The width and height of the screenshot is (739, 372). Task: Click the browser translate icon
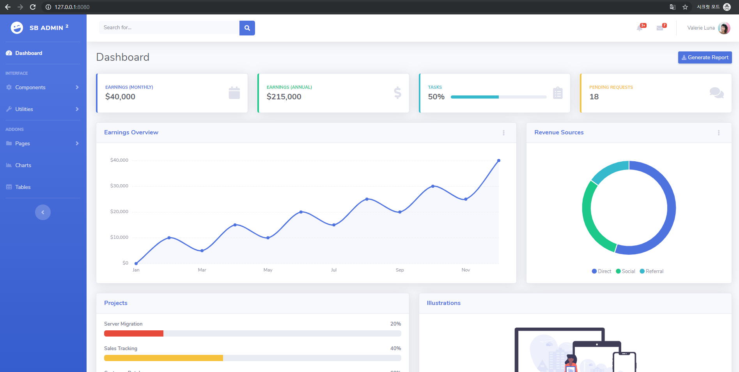click(673, 7)
